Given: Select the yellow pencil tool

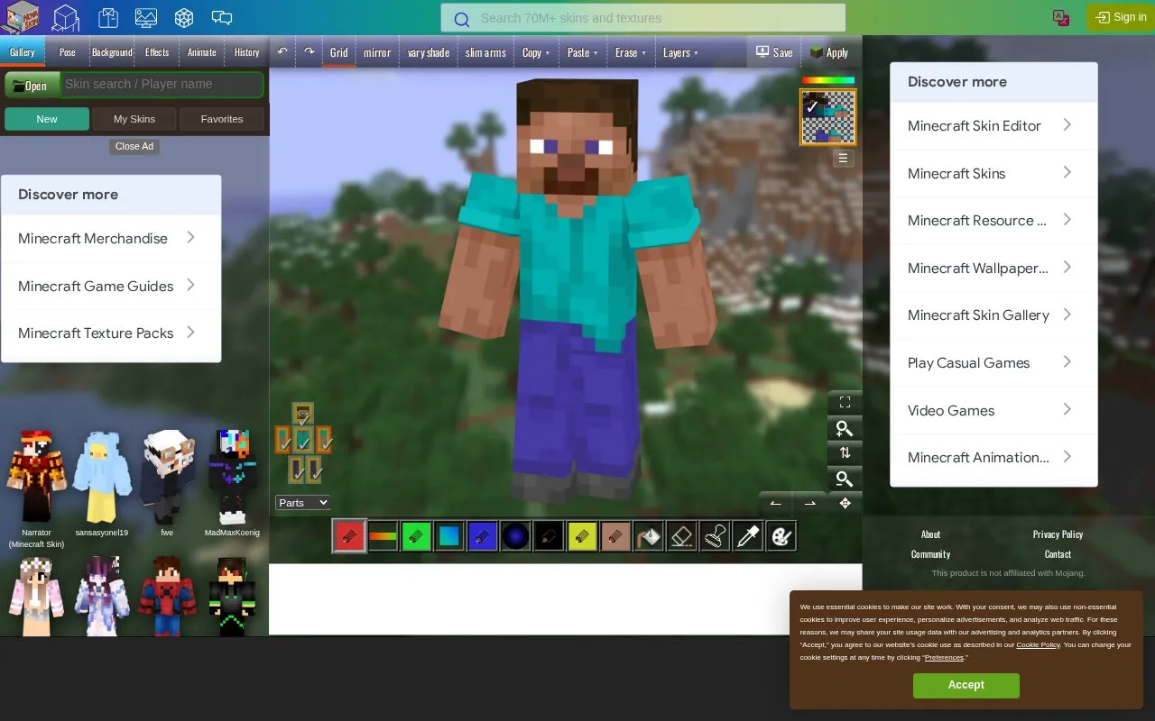Looking at the screenshot, I should [583, 536].
